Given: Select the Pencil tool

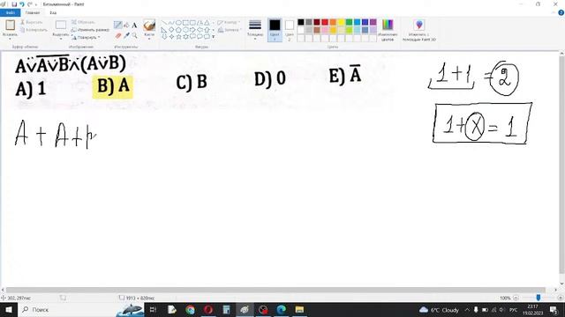Looking at the screenshot, I should click(117, 25).
